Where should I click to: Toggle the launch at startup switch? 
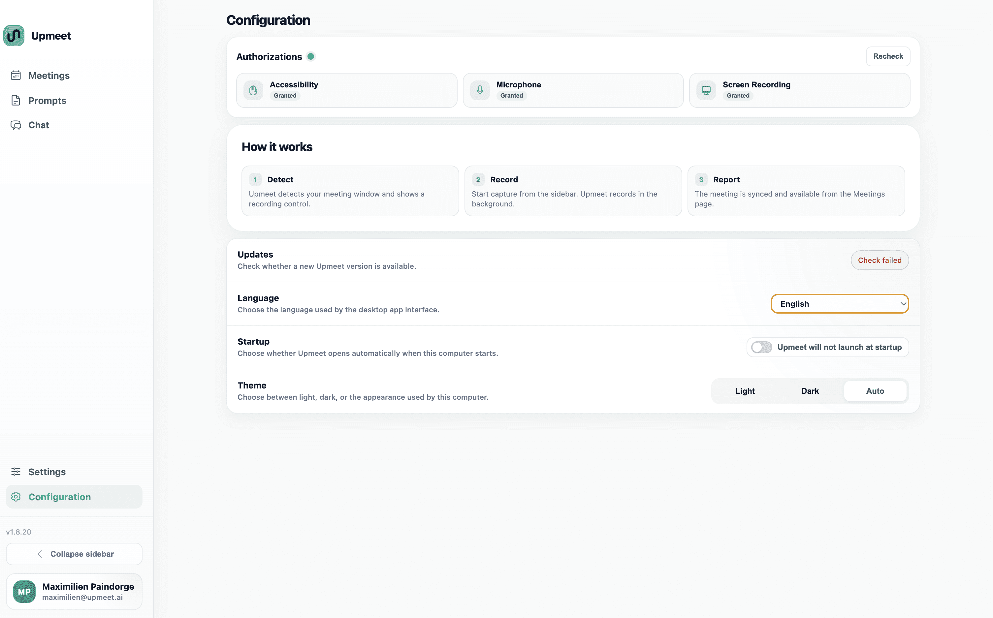point(762,347)
